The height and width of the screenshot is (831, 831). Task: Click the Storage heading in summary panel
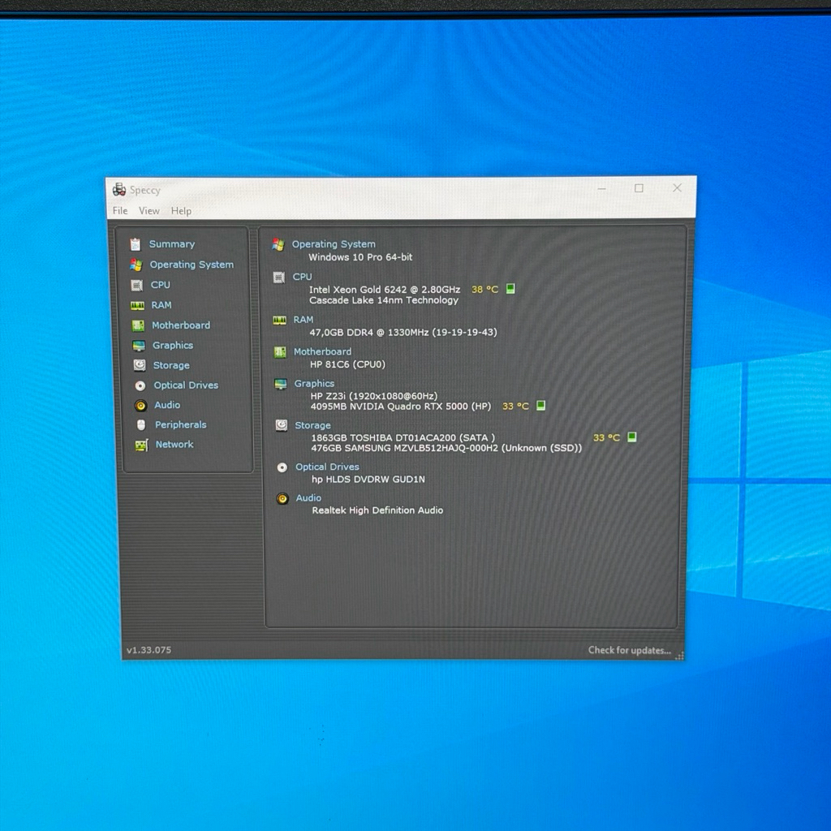tap(312, 425)
